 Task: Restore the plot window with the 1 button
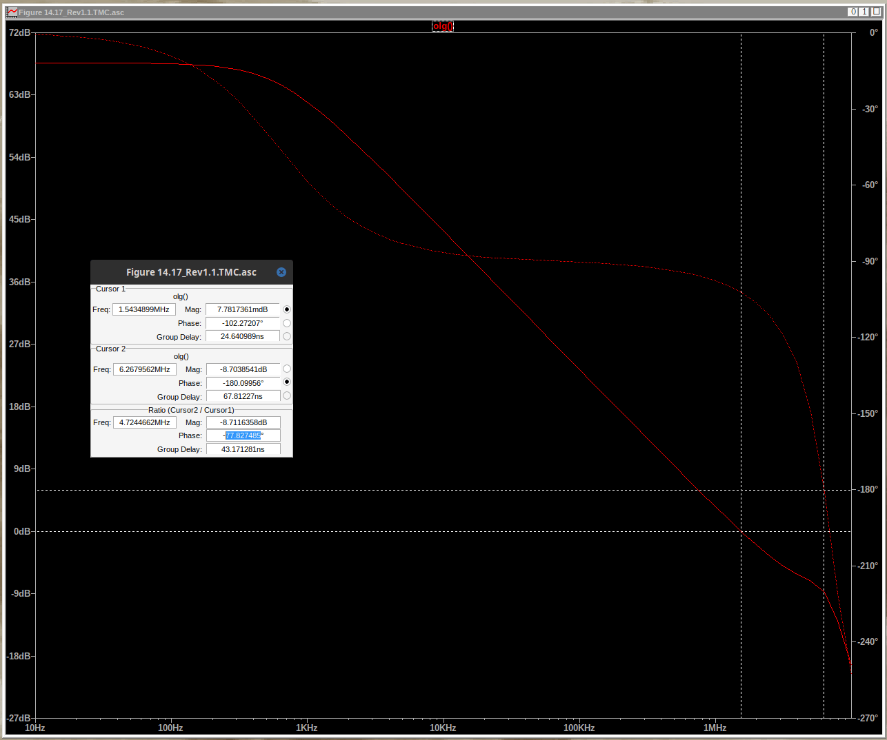[865, 12]
